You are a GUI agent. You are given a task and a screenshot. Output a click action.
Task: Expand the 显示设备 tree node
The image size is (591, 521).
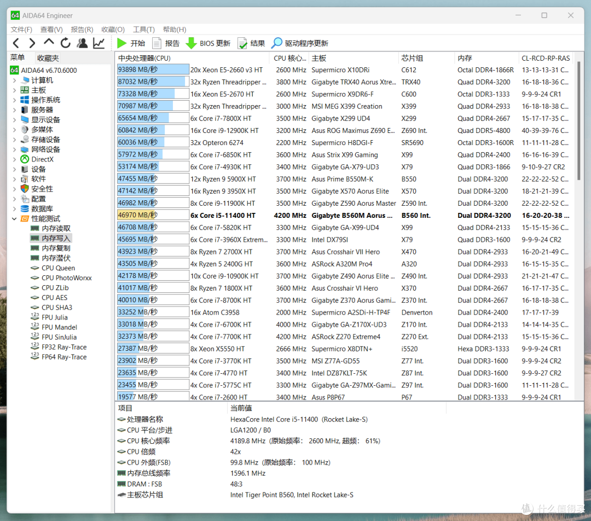(x=14, y=120)
